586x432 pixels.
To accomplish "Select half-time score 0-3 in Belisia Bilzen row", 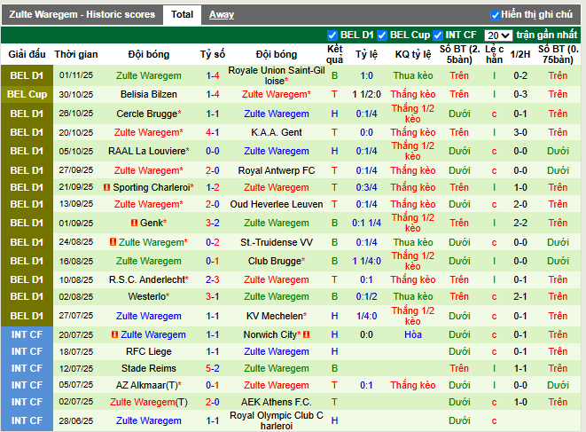I will click(x=520, y=94).
